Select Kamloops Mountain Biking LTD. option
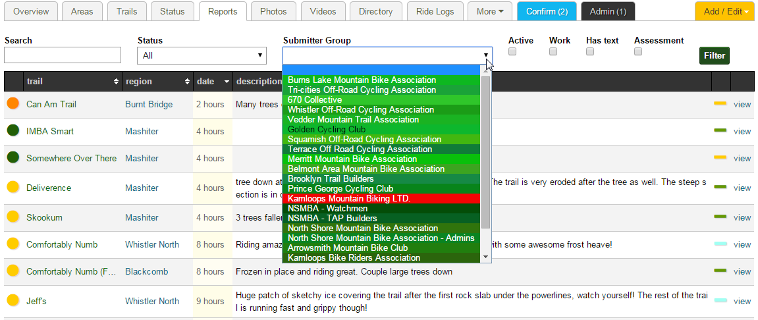Viewport: 758px width, 320px height. (x=381, y=198)
